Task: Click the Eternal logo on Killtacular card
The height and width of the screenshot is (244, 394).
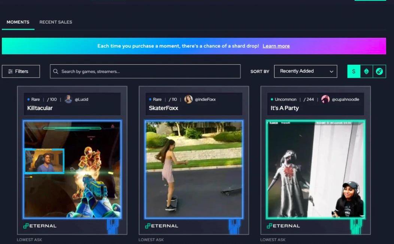Action: pos(39,226)
